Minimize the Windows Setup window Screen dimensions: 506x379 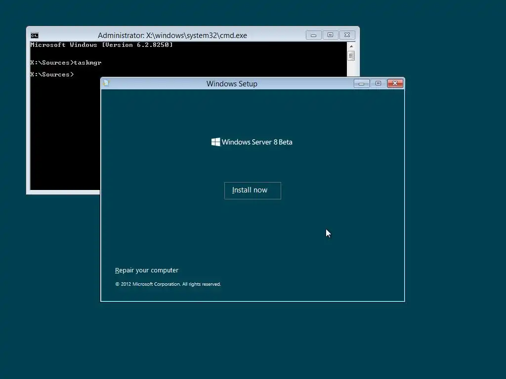[x=361, y=83]
